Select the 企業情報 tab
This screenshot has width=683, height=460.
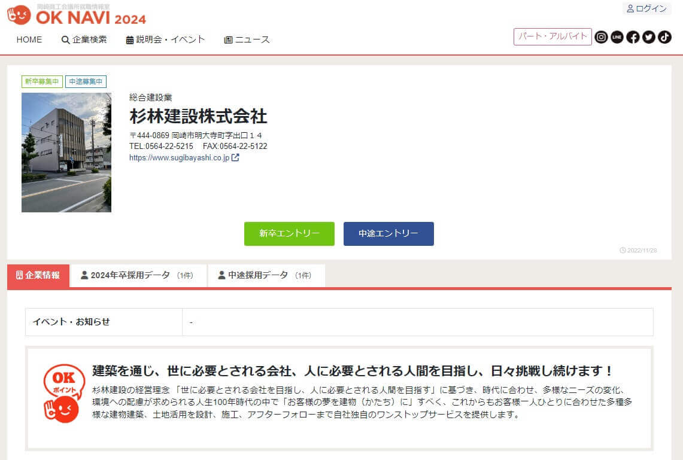tap(38, 276)
